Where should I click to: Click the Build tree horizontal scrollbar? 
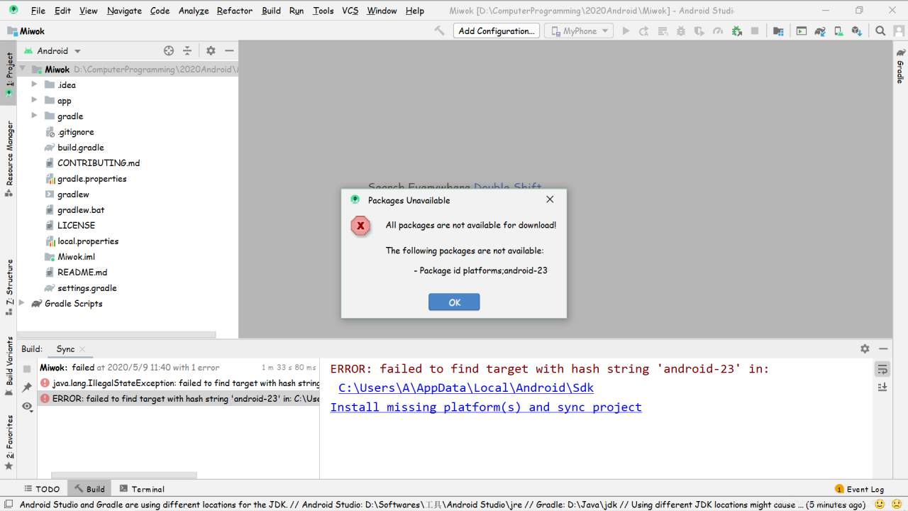124,475
